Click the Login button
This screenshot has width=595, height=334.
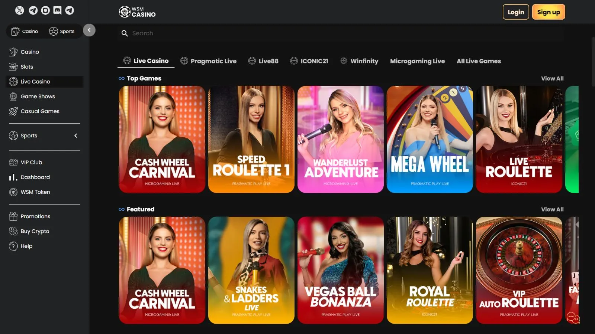click(x=515, y=12)
